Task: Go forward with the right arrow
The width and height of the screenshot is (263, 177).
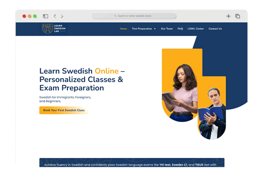Action: coord(62,16)
